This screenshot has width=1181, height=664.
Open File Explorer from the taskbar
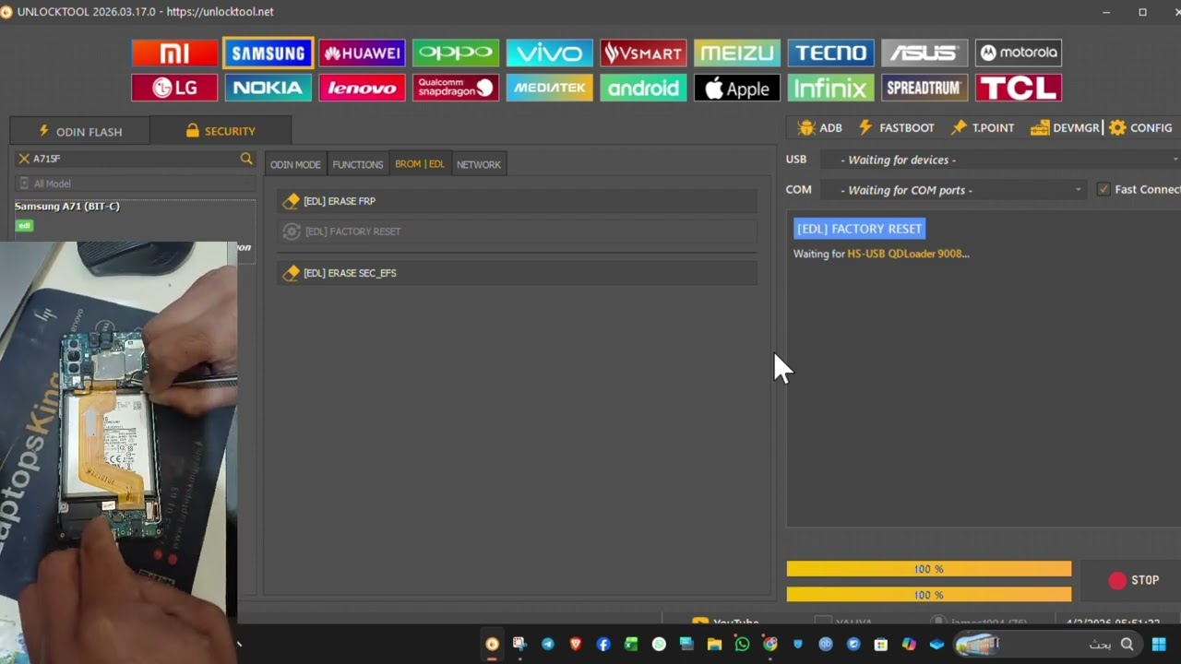(714, 645)
